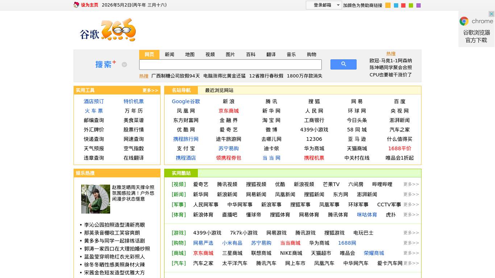Screen dimensions: 495x278
Task: Expand 更多>> on the 新闻 row
Action: 411,194
